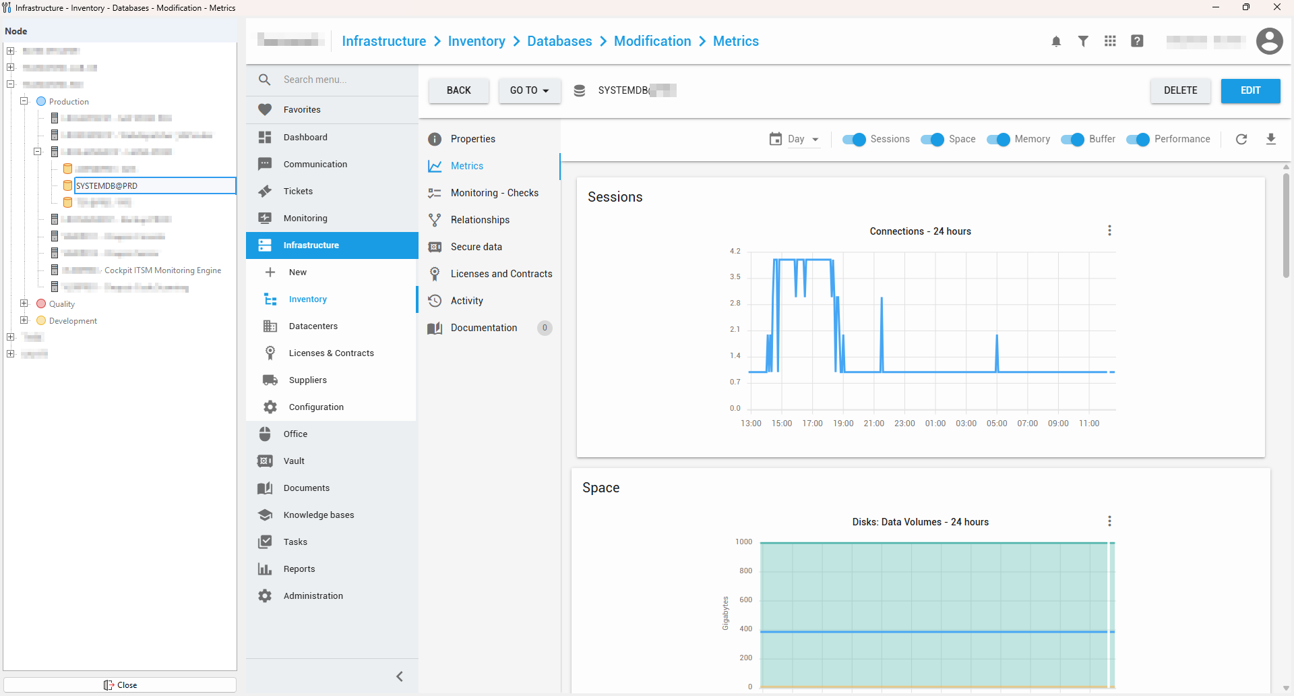Open the Day period dropdown

[x=803, y=139]
